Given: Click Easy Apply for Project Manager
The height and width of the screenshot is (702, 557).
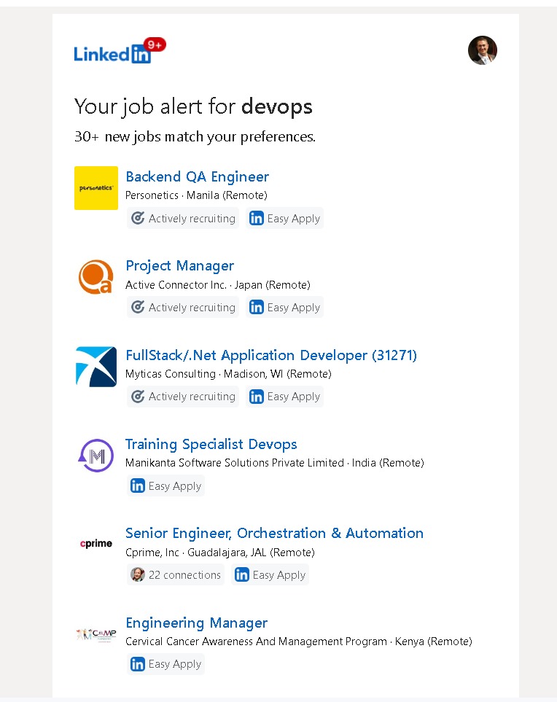Looking at the screenshot, I should (x=284, y=308).
